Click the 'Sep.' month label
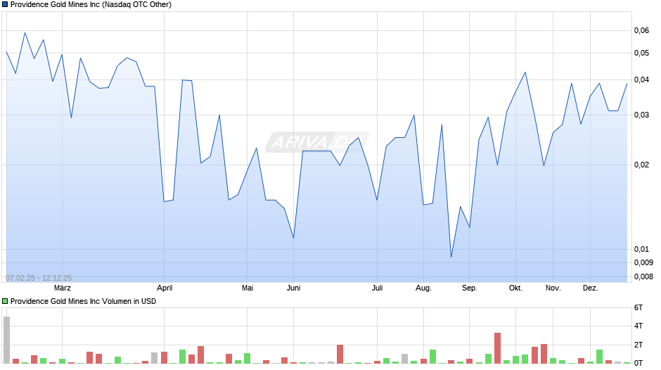Viewport: 661px width, 370px height. pos(469,288)
